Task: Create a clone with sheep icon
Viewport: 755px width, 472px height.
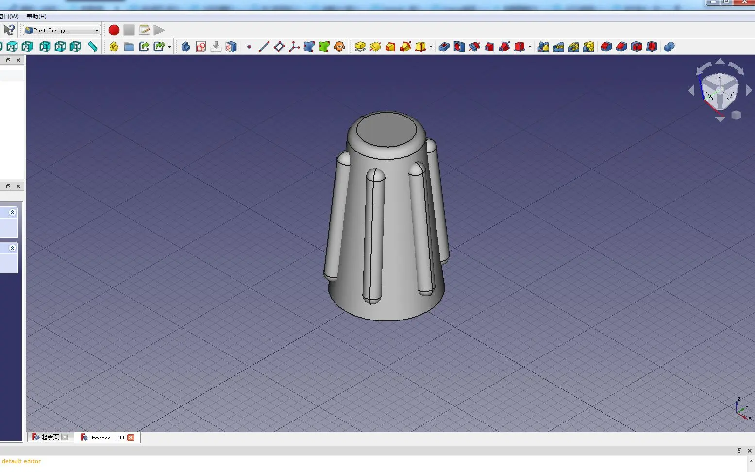Action: [339, 47]
